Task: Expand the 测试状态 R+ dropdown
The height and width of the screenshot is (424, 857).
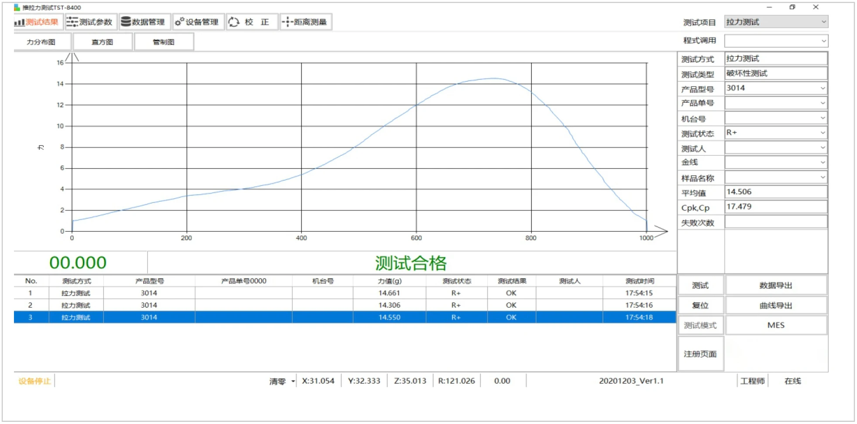Action: click(822, 133)
